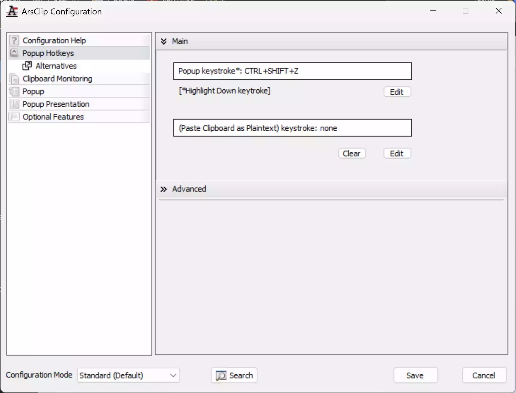Save the configuration changes

415,375
